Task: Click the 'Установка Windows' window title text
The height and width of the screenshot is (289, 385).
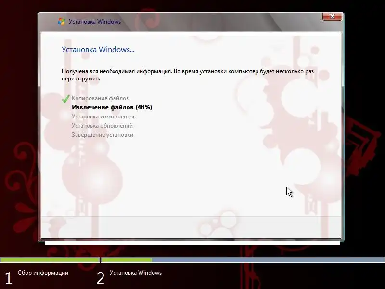Action: (95, 22)
